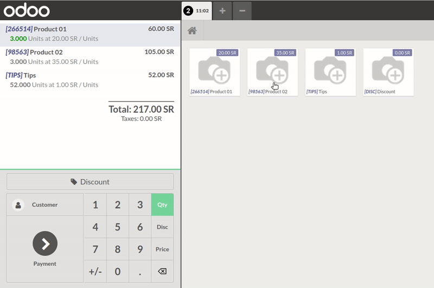Click the Odoo logo
The width and height of the screenshot is (434, 288).
(x=27, y=10)
